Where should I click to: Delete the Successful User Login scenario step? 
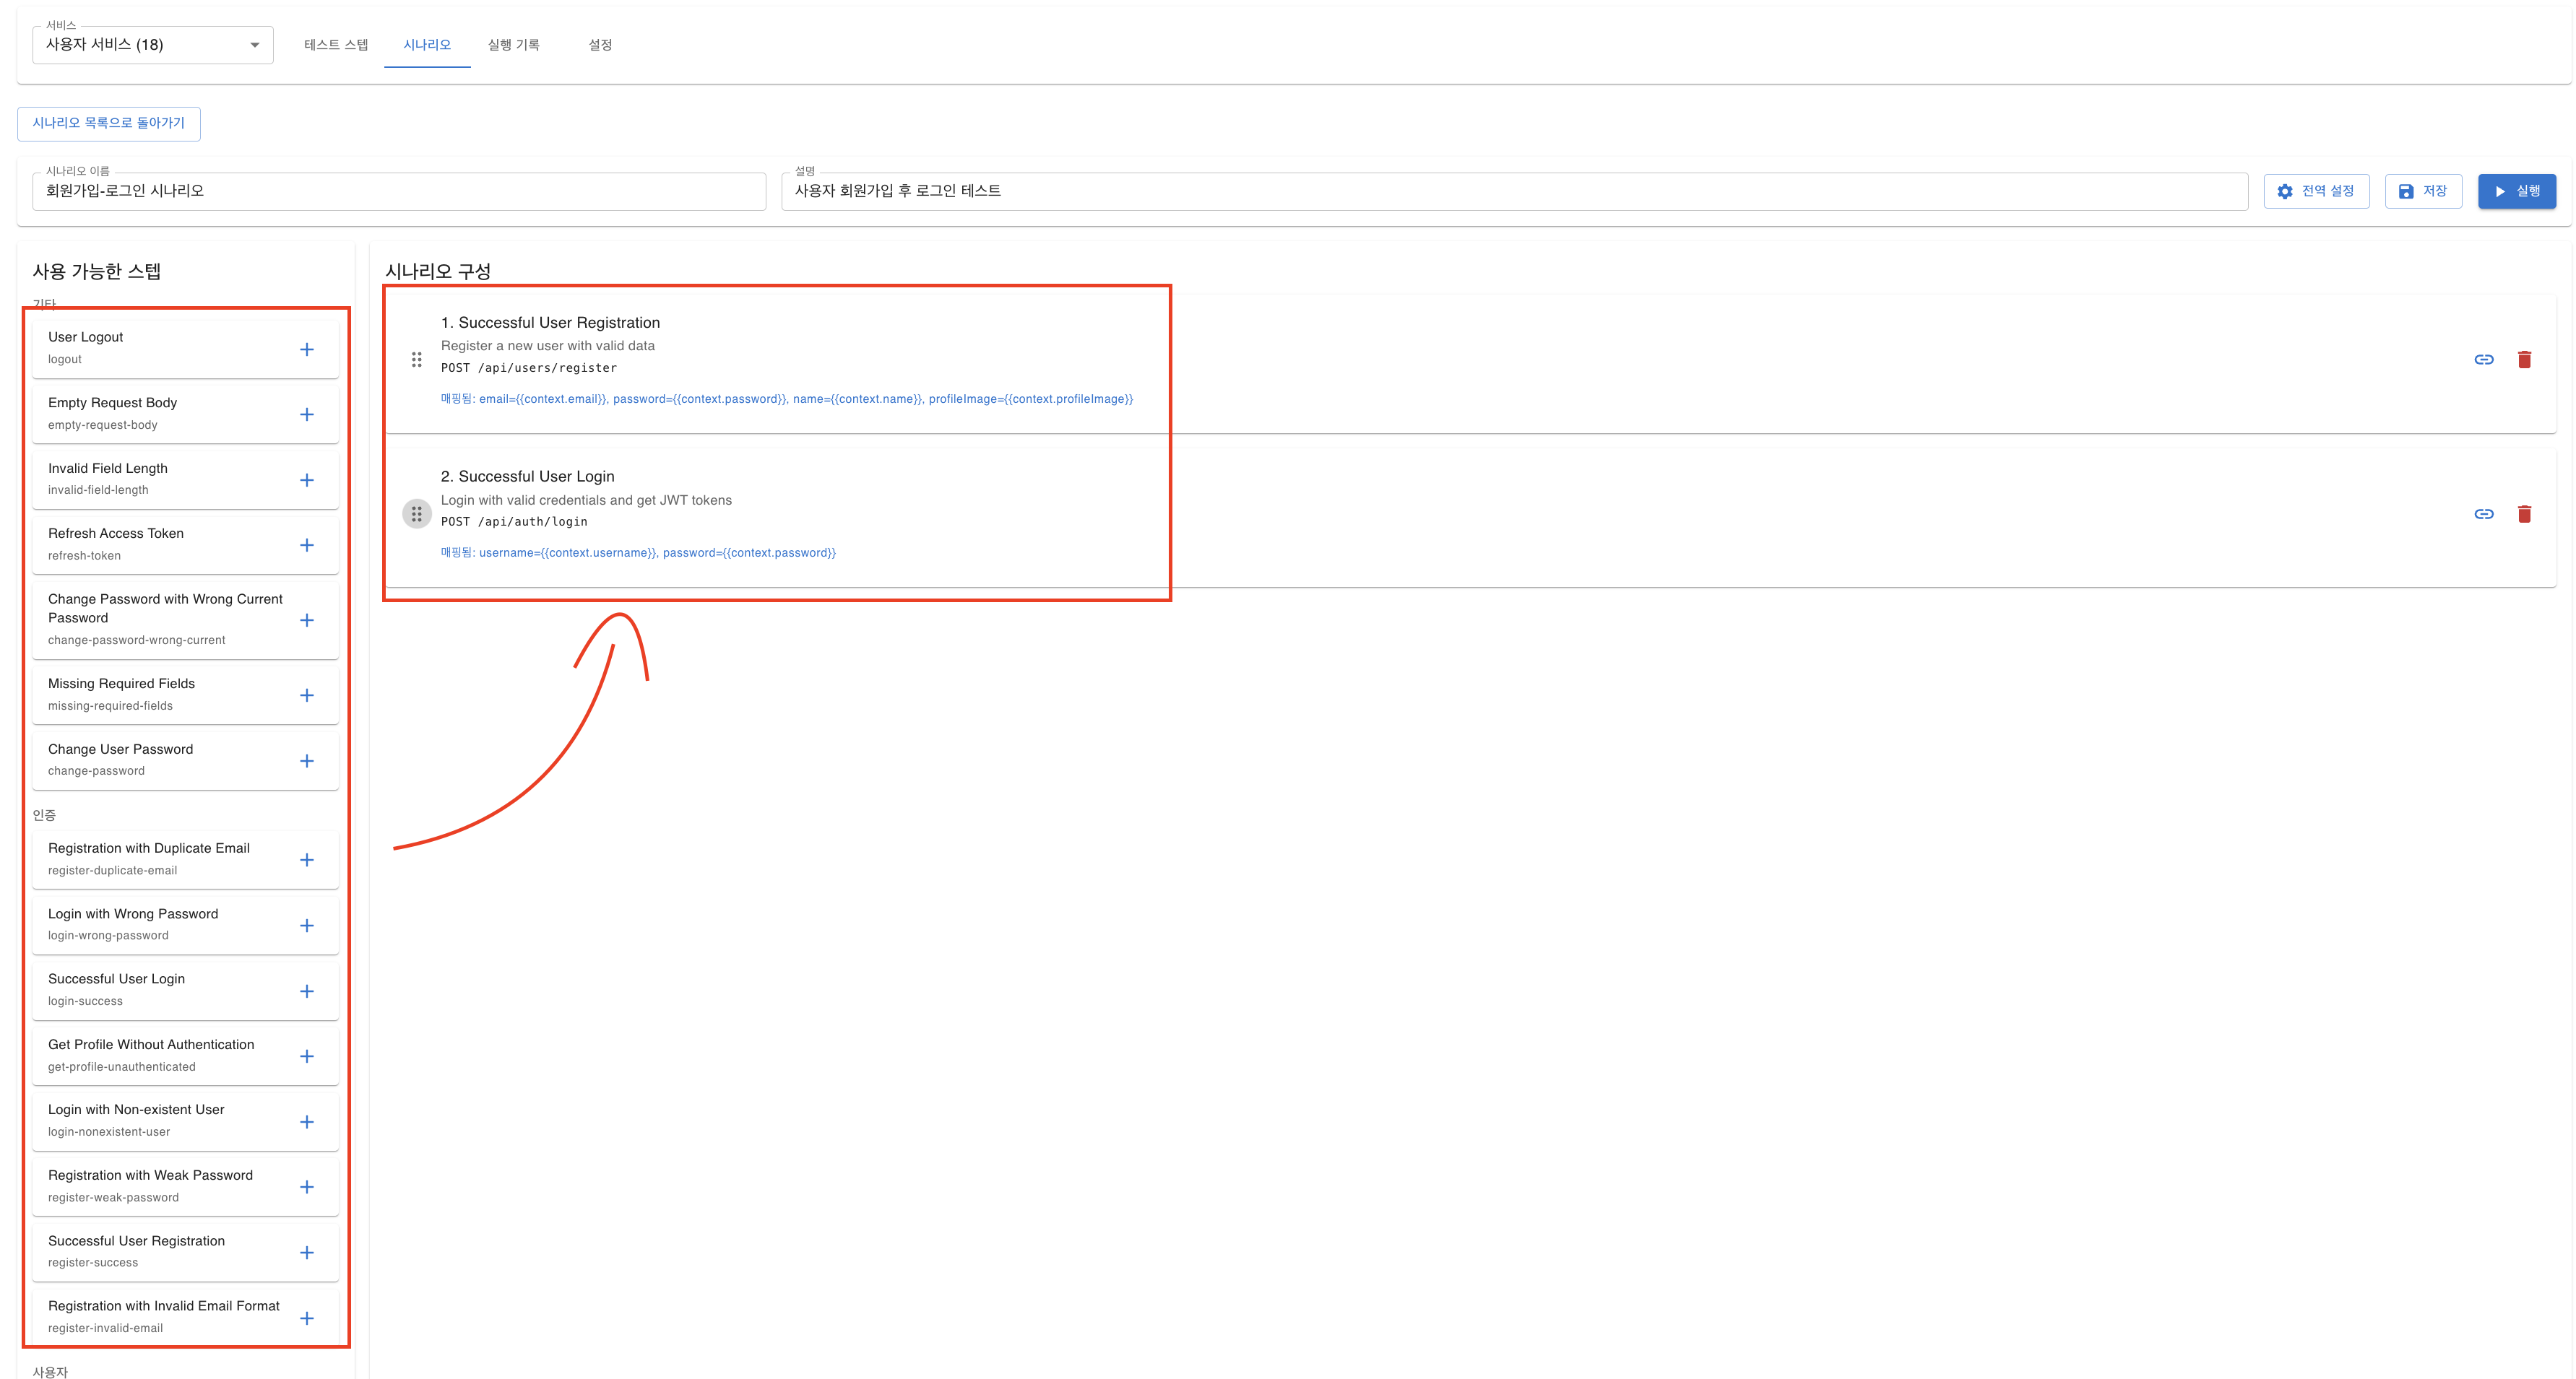pos(2524,513)
